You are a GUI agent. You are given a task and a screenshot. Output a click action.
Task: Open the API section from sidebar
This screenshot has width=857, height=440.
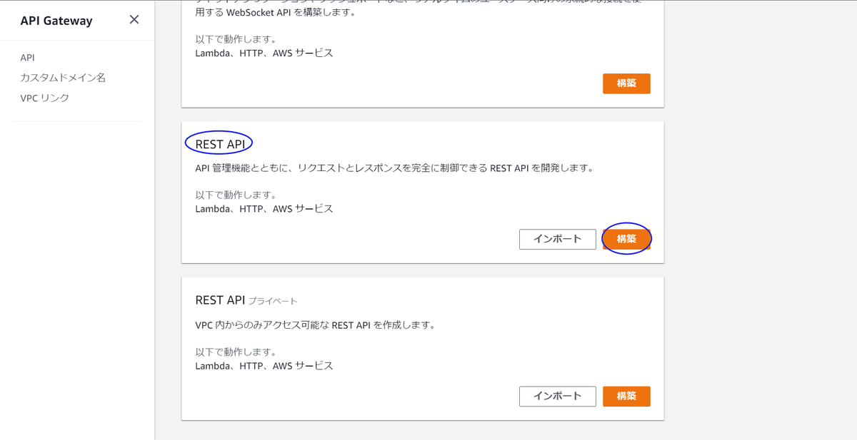(x=26, y=57)
